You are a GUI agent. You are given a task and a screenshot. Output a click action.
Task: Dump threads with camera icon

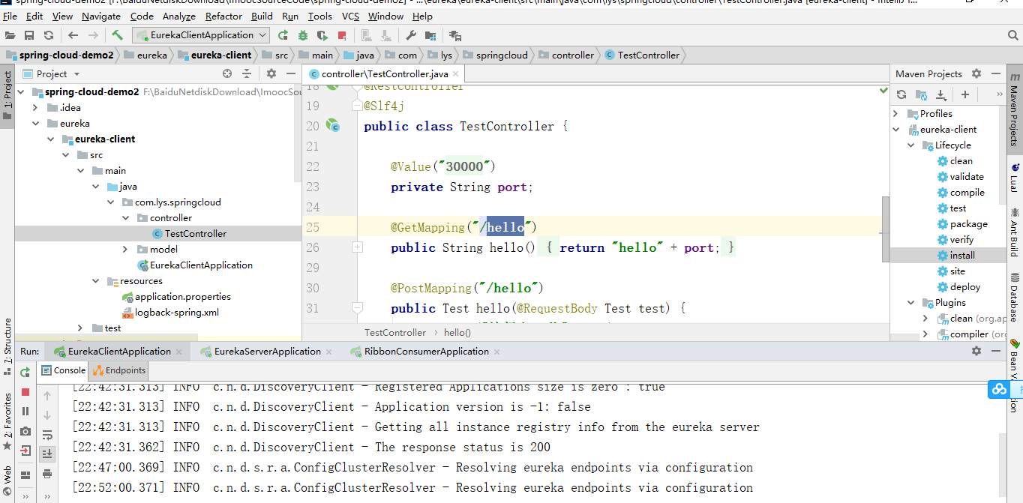click(x=25, y=431)
